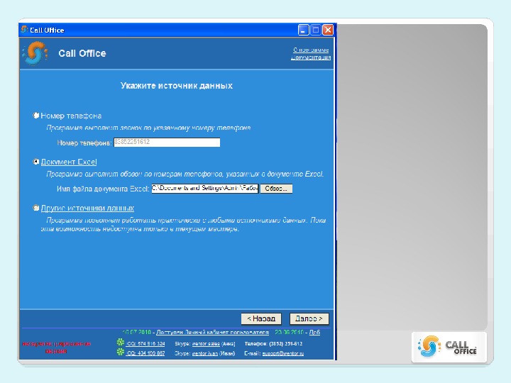Select the "Другие источники данных" radio button
This screenshot has width=511, height=383.
tap(36, 208)
